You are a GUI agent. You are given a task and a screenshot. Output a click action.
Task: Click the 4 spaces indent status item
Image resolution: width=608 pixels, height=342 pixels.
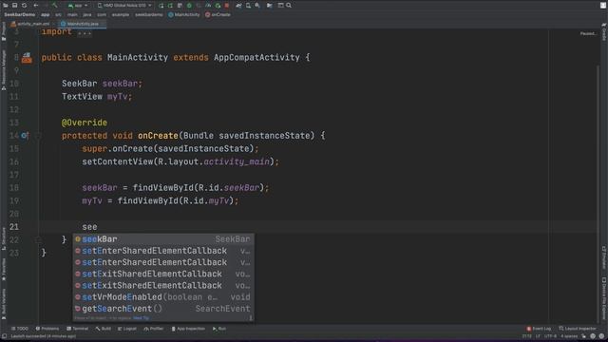(x=569, y=336)
